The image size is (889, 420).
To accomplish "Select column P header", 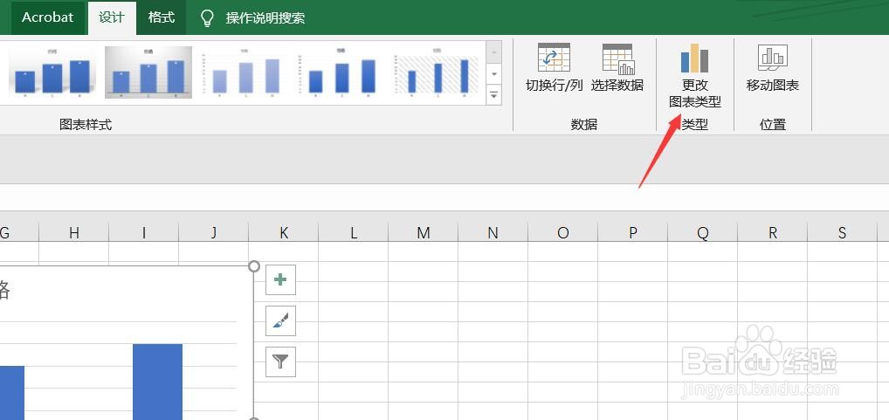I will 633,232.
